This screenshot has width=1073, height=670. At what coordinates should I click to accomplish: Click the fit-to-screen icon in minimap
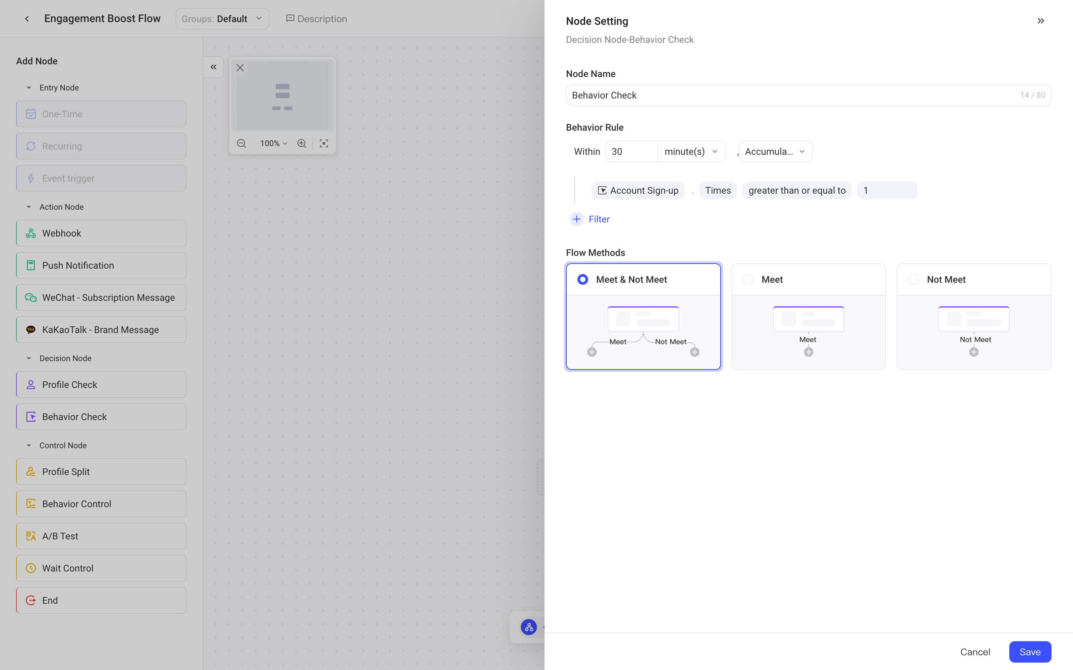[324, 143]
